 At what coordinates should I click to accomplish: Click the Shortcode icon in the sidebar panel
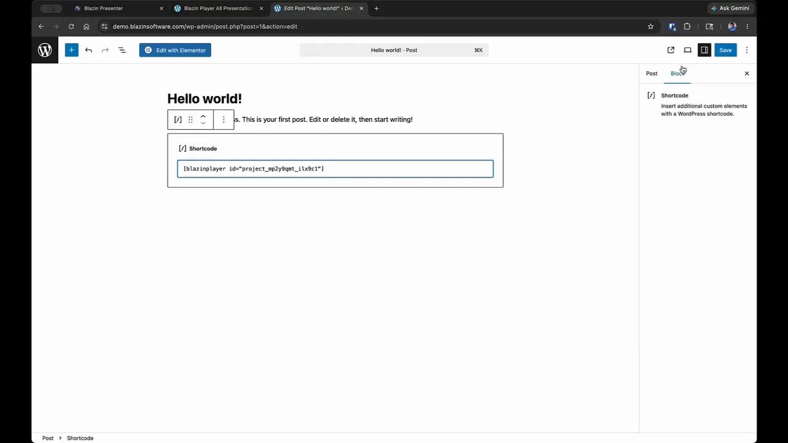(651, 95)
